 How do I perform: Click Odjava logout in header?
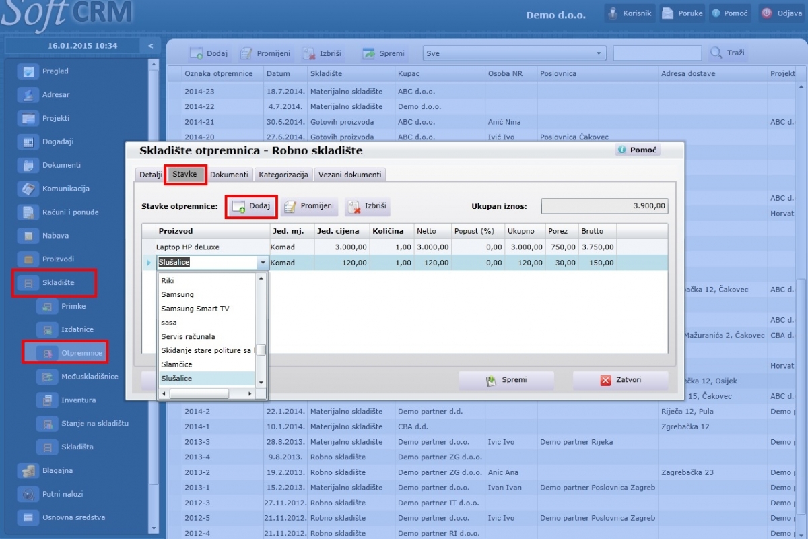[x=782, y=13]
